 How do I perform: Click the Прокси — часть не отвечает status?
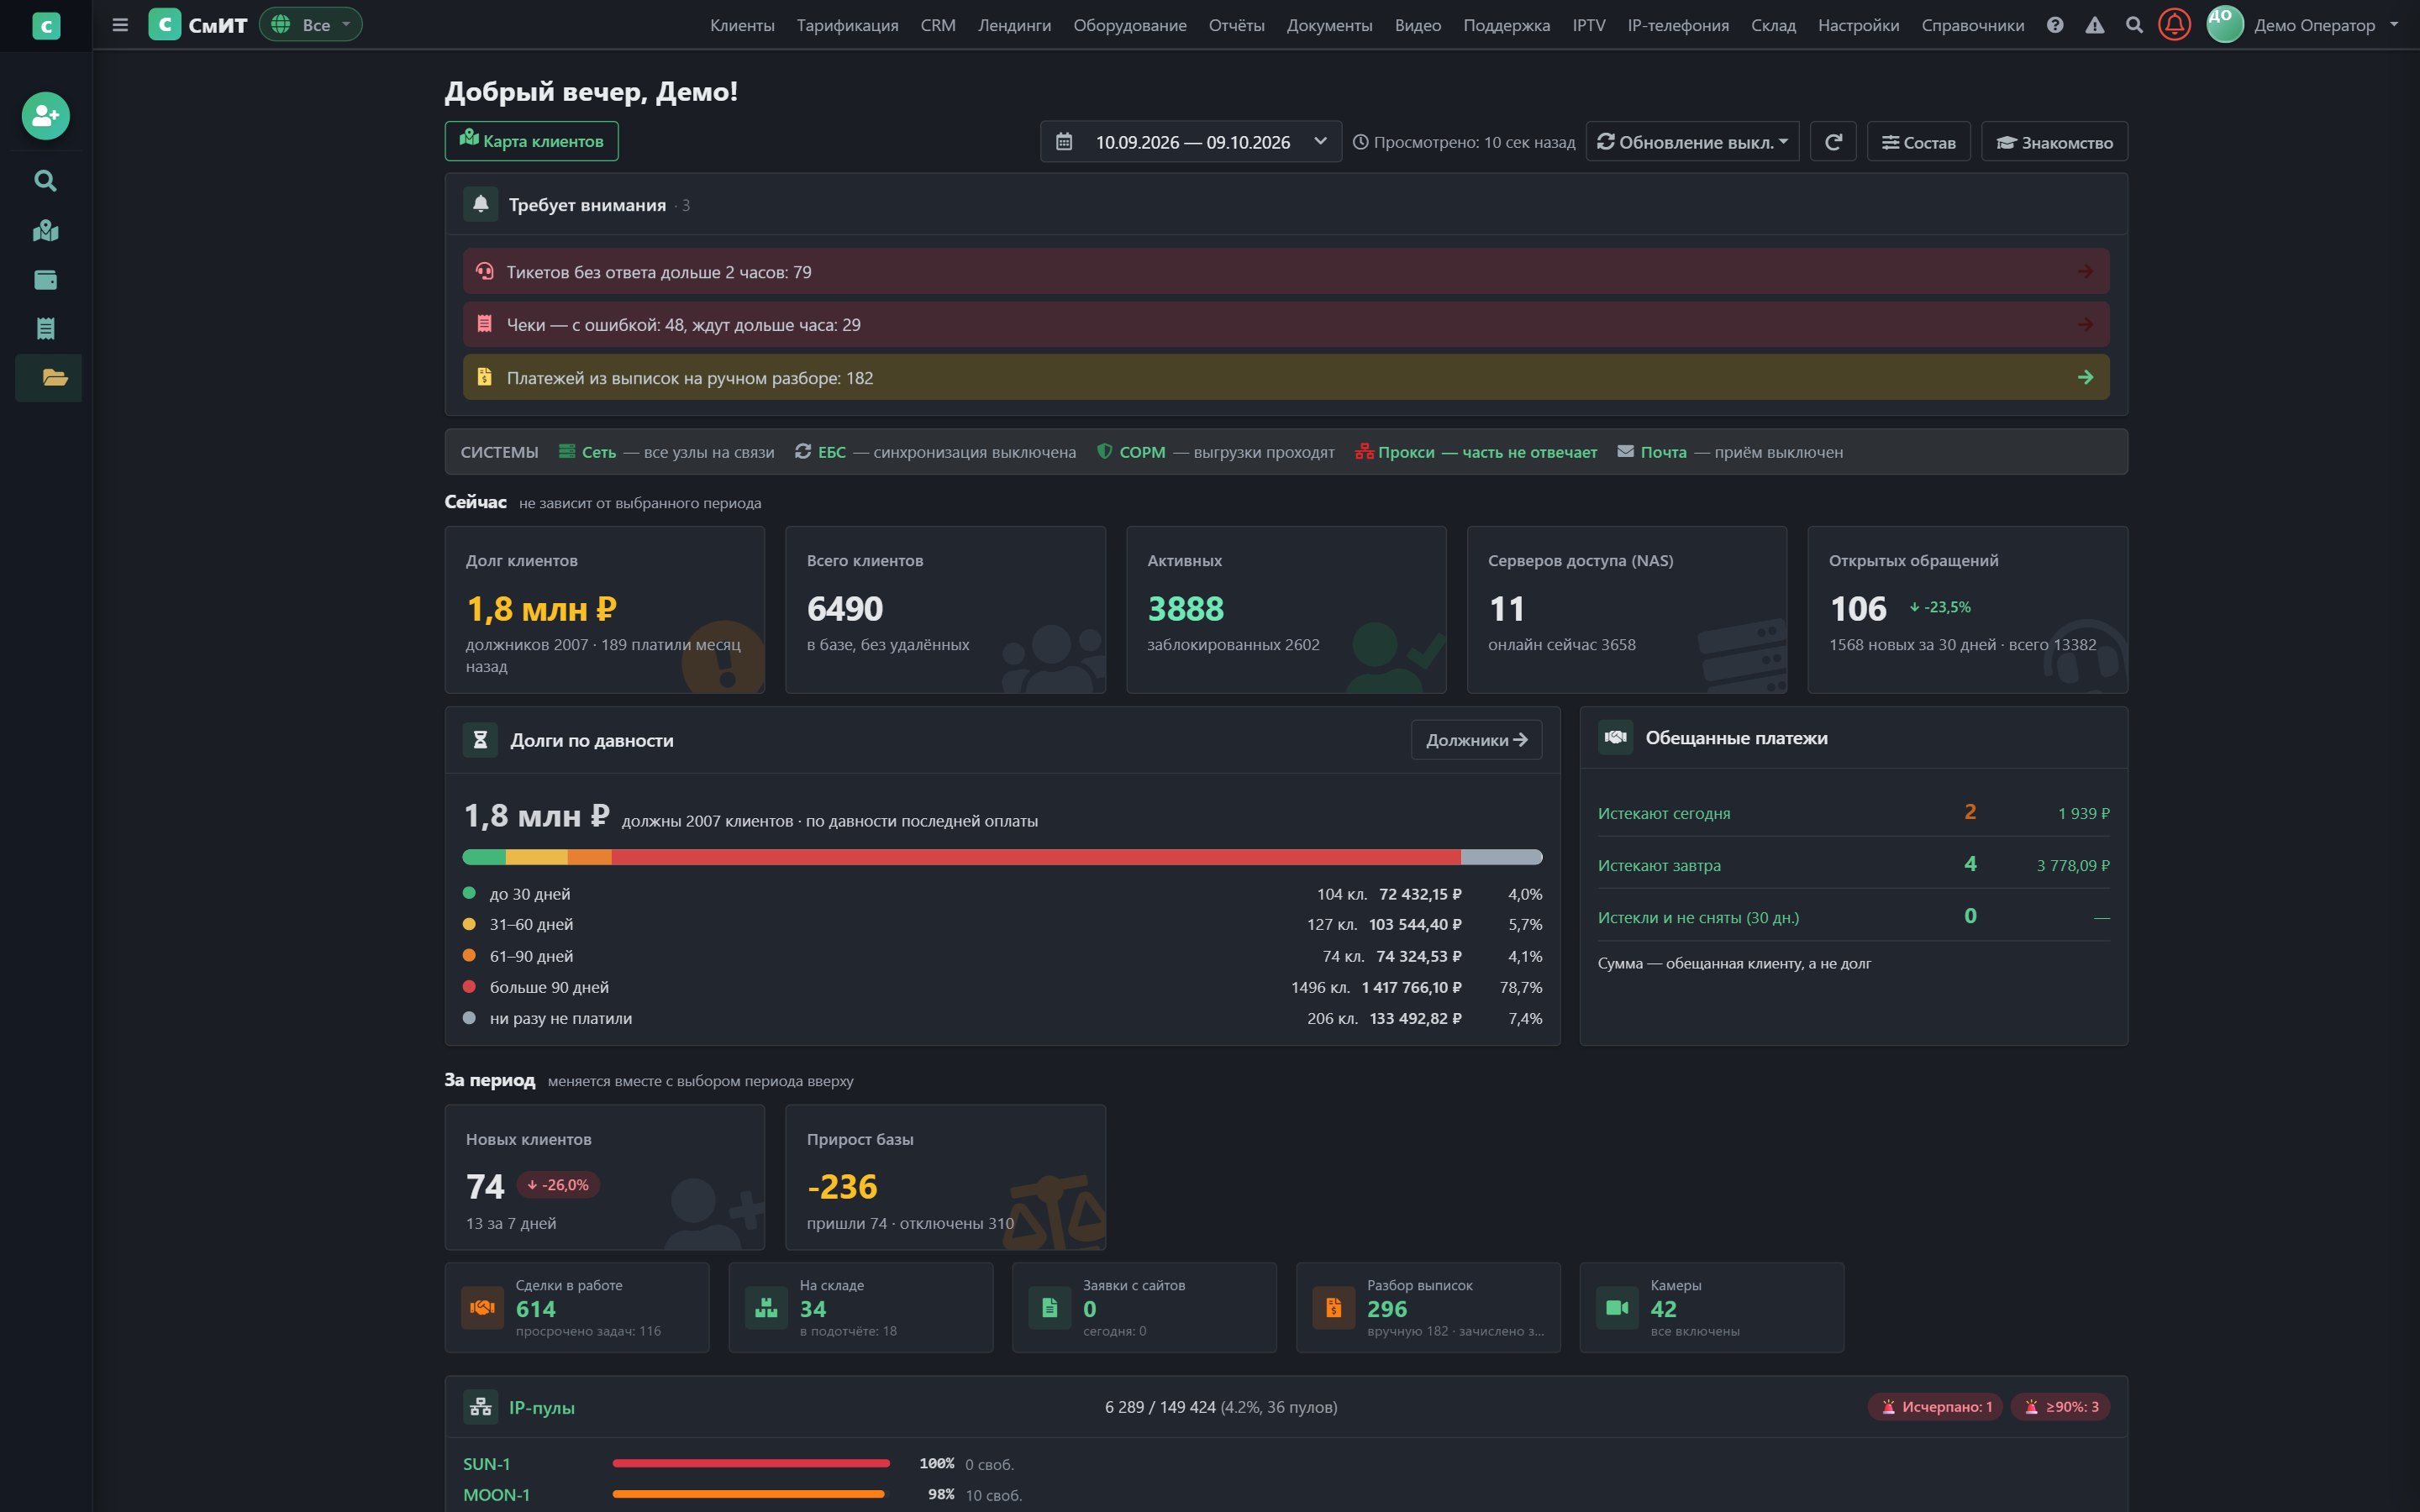1476,452
